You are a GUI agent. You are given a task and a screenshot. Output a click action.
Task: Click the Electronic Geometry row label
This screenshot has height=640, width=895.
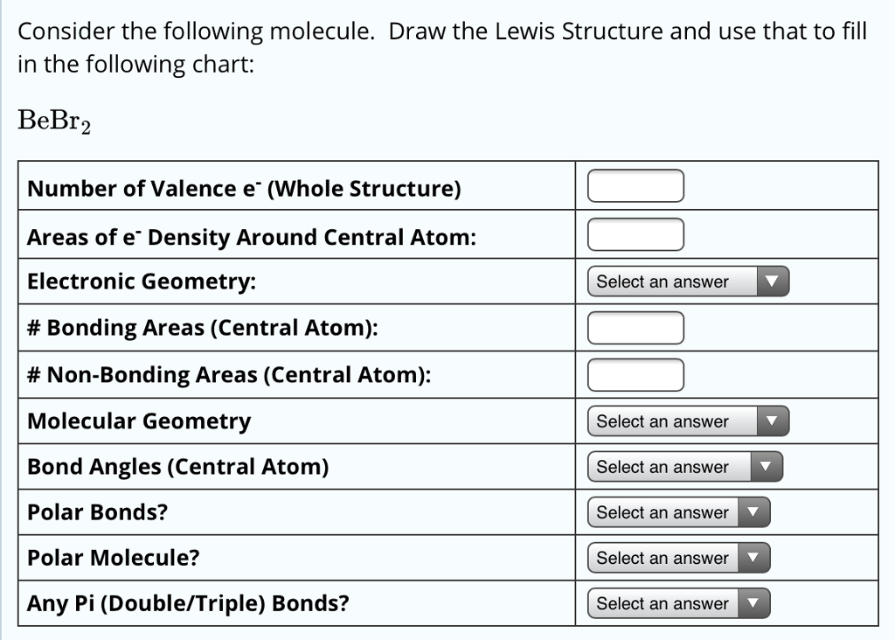pos(122,281)
